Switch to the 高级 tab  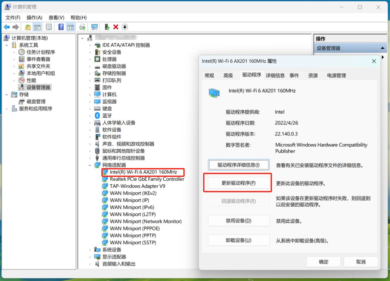[x=228, y=75]
